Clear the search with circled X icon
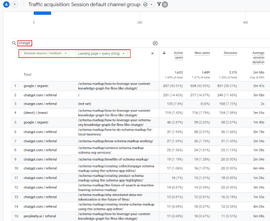 click(155, 43)
